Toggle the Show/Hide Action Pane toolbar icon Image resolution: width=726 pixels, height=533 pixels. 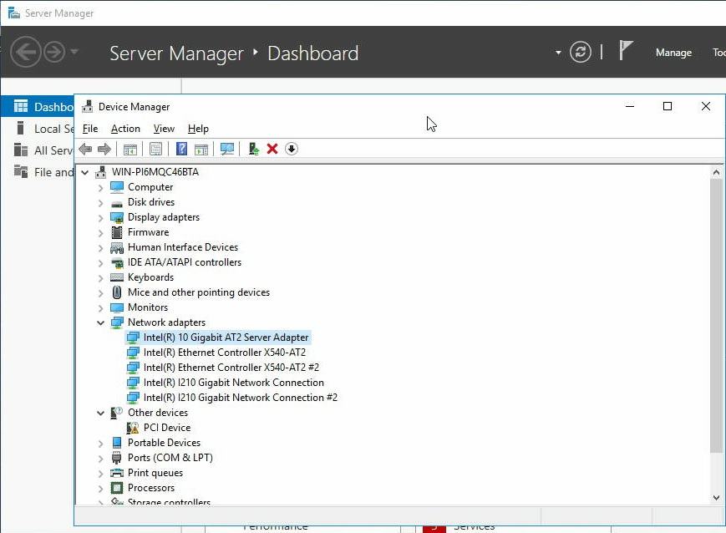pyautogui.click(x=201, y=149)
